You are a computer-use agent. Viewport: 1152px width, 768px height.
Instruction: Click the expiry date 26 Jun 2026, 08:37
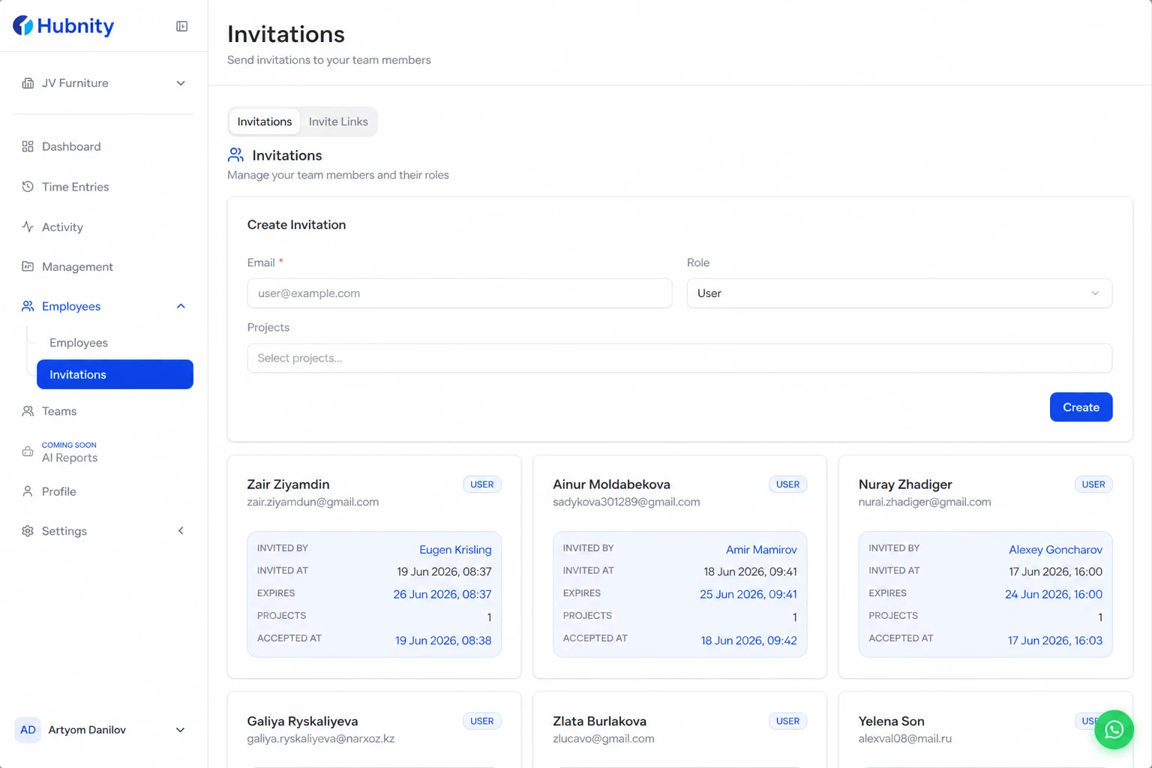(x=442, y=595)
